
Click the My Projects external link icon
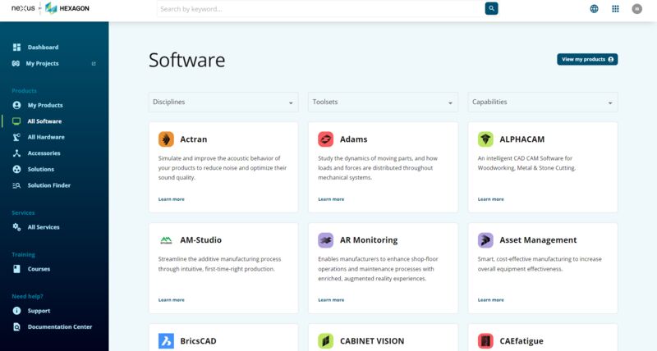94,64
